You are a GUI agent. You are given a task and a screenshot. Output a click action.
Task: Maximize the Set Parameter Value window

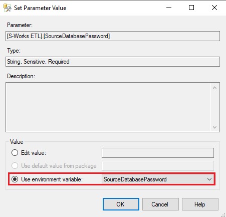tap(191, 8)
